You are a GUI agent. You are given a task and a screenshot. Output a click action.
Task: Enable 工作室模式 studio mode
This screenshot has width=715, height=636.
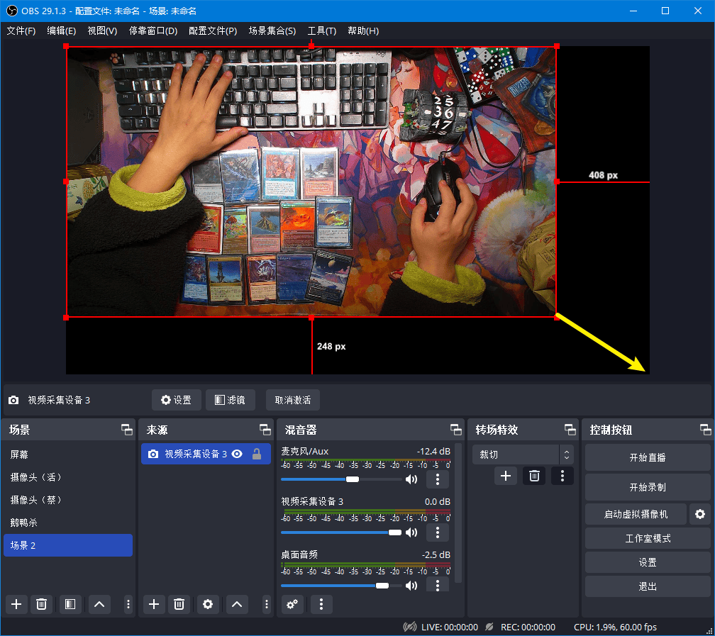pyautogui.click(x=648, y=538)
